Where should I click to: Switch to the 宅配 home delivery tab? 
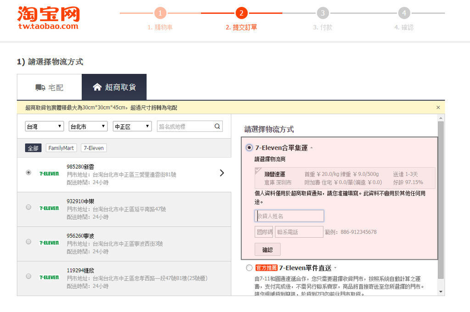coord(50,87)
